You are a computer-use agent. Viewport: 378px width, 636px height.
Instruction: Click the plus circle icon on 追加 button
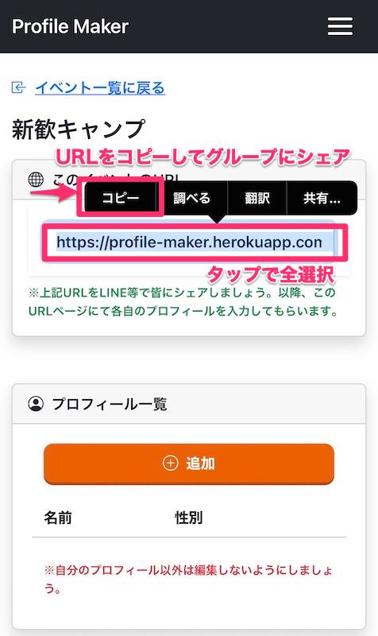[x=170, y=463]
